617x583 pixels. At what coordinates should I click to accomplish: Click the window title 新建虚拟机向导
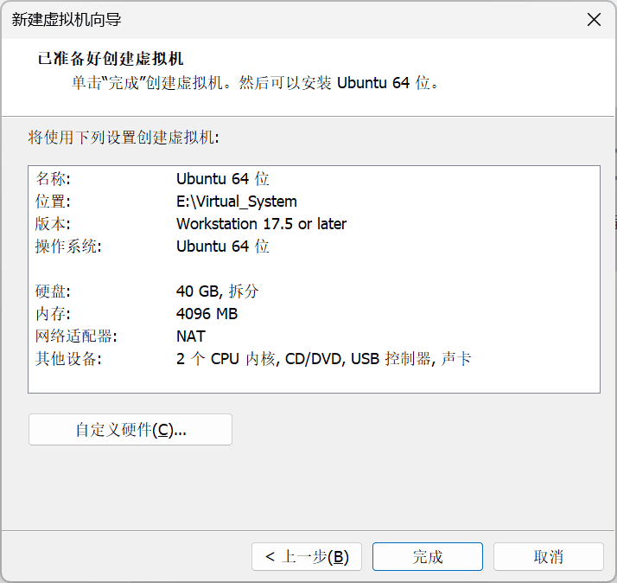[67, 20]
